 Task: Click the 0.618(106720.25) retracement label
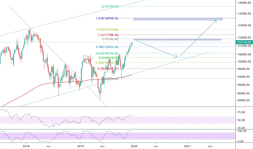tap(107, 53)
